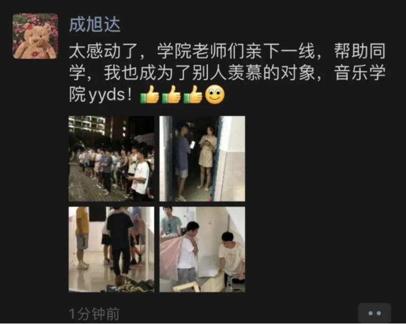Open corridor photo with person in black
Image resolution: width=406 pixels, height=324 pixels.
tap(111, 250)
